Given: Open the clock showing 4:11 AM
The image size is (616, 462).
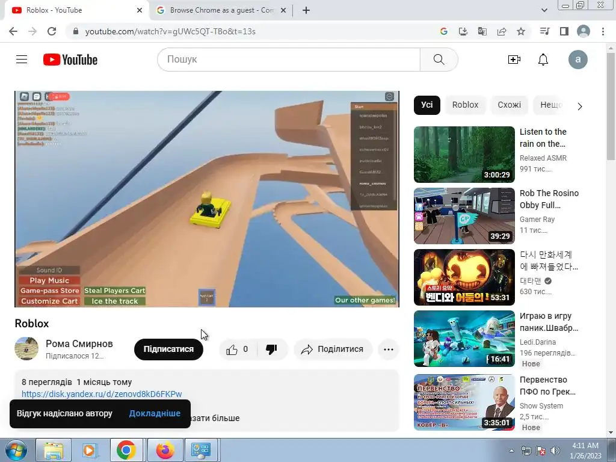Looking at the screenshot, I should point(585,451).
